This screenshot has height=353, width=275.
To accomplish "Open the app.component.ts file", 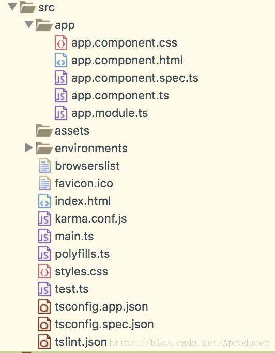I will coord(120,95).
